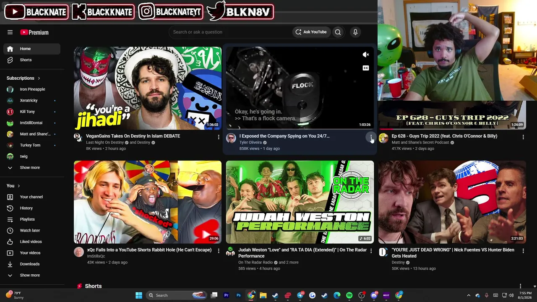The width and height of the screenshot is (537, 302).
Task: Open the weather widget showing 79°F Sunny
Action: pyautogui.click(x=15, y=295)
